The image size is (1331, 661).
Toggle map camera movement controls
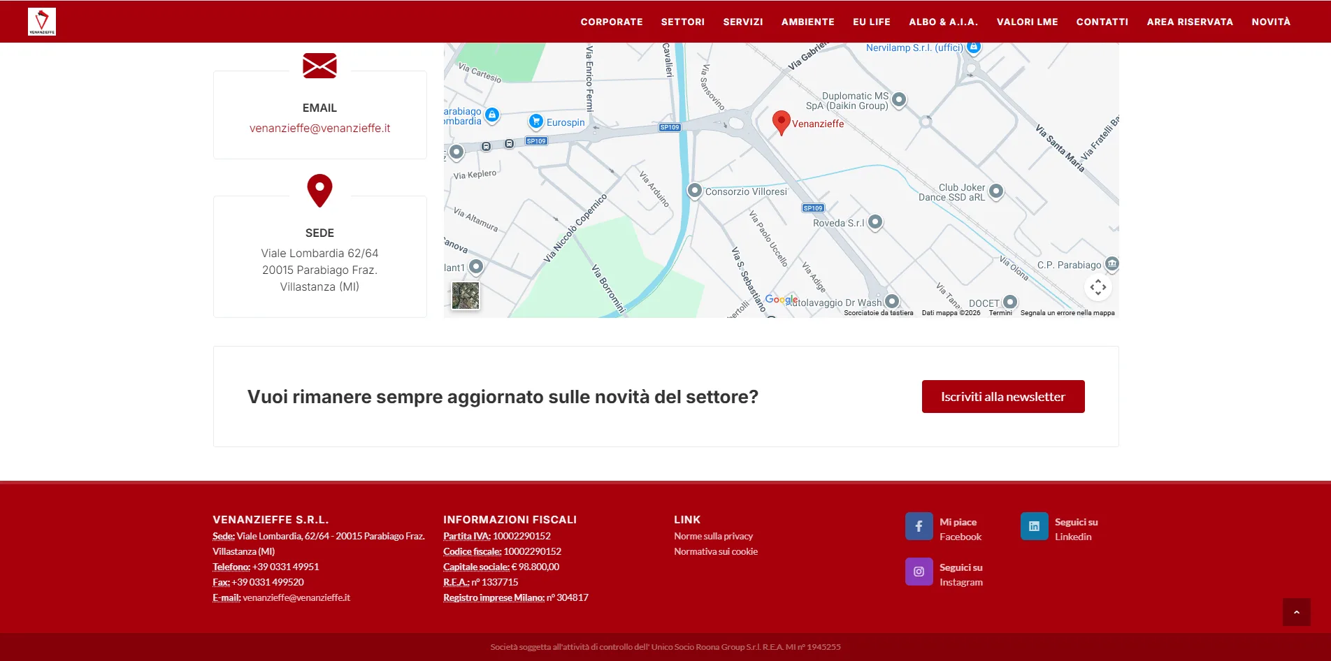tap(1098, 286)
